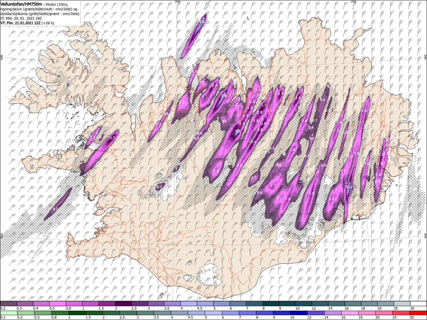Click the '1.7' snowfall value on the map
427x320 pixels.
point(205,97)
